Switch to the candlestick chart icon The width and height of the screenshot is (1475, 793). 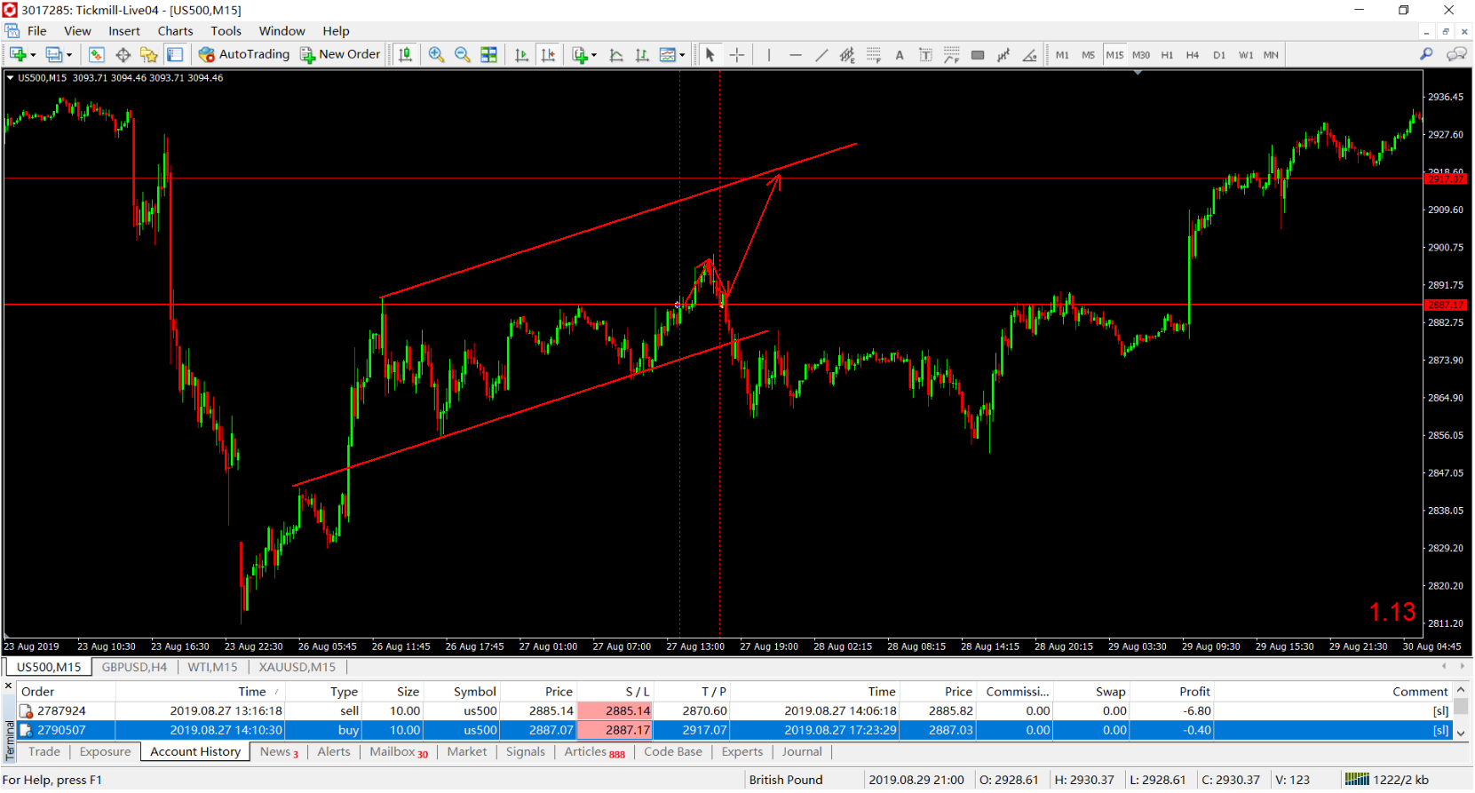pos(406,55)
